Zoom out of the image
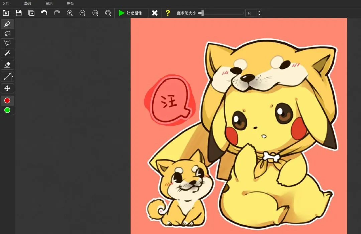This screenshot has width=361, height=234. click(x=83, y=13)
